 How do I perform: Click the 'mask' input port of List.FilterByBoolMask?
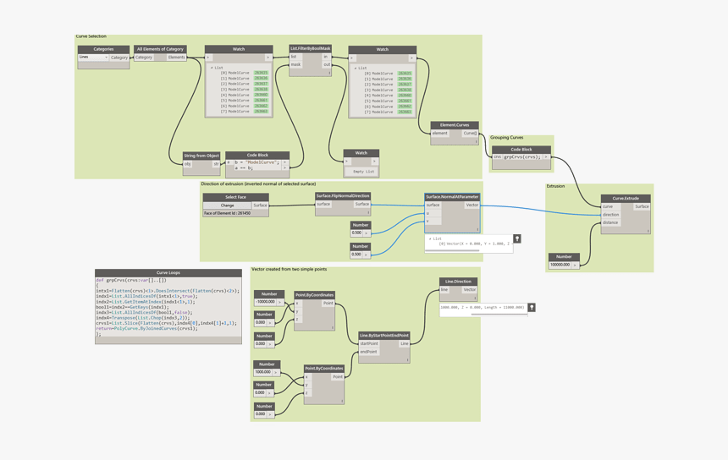pyautogui.click(x=296, y=64)
